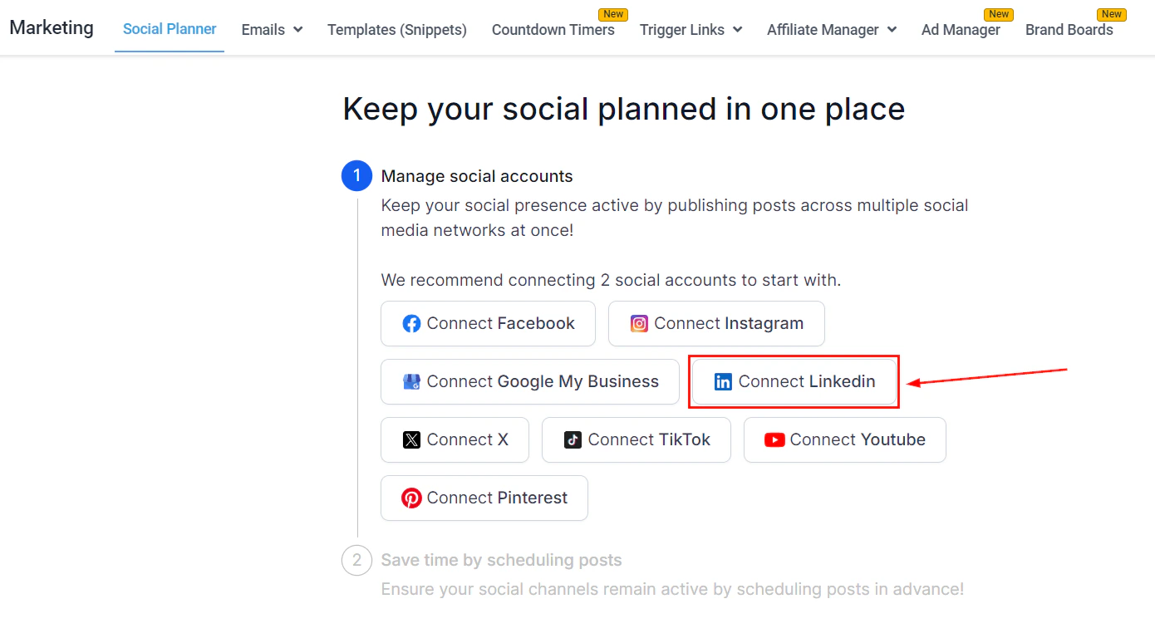Viewport: 1155px width, 638px height.
Task: Open the Trigger Links dropdown
Action: click(x=691, y=29)
